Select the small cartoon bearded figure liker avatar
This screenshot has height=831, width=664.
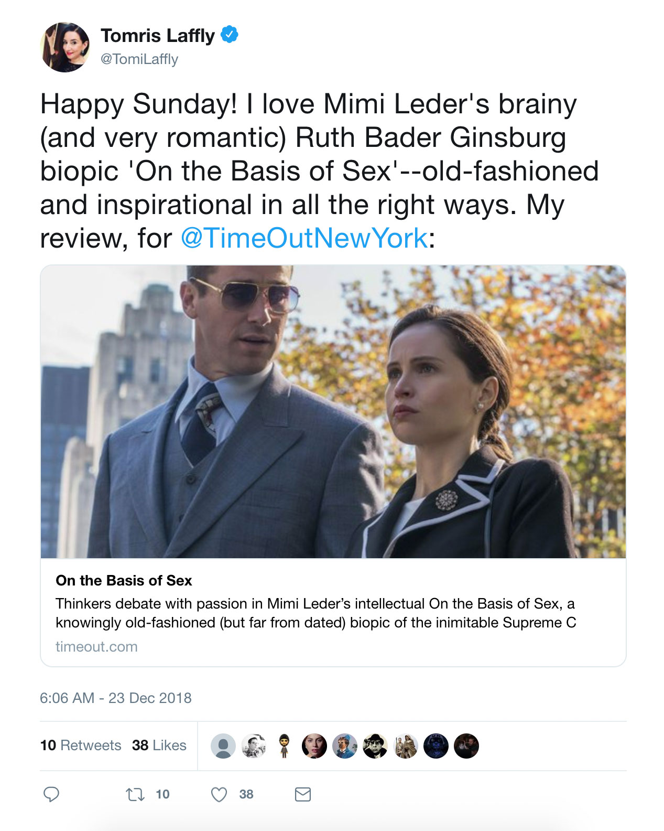[285, 745]
